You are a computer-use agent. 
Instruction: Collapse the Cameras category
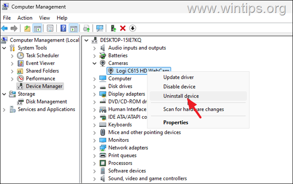(x=95, y=63)
